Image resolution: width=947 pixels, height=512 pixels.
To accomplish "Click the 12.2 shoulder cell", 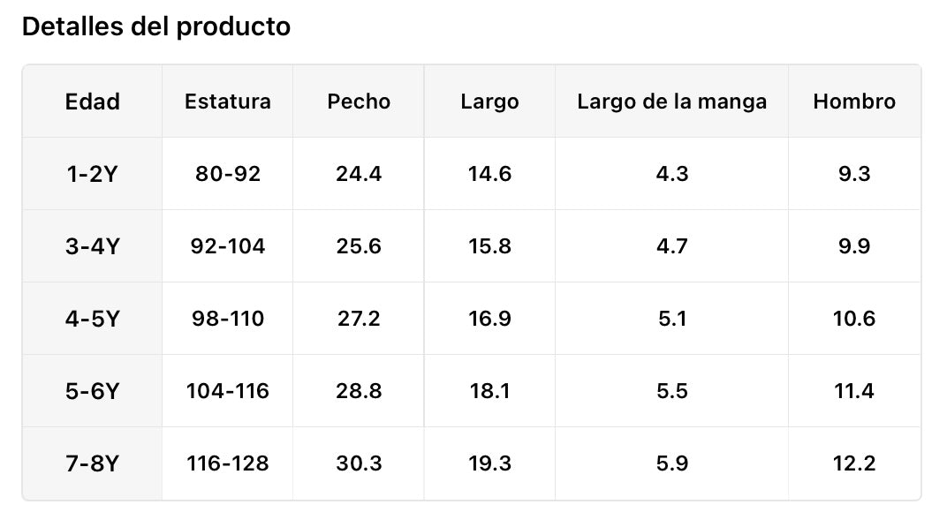I will (x=854, y=463).
